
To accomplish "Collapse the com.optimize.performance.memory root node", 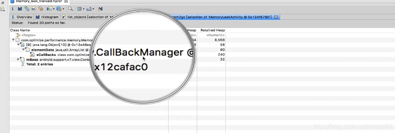I will pos(13,40).
